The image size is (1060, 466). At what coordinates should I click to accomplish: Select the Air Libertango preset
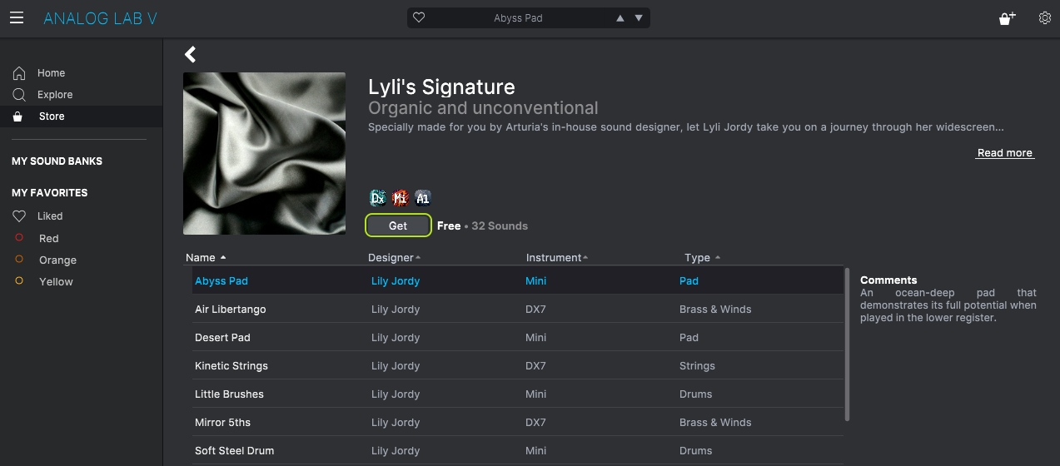coord(230,310)
